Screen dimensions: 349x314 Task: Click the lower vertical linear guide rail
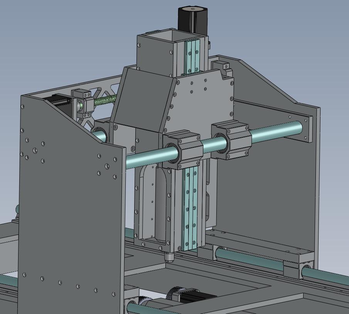191,208
